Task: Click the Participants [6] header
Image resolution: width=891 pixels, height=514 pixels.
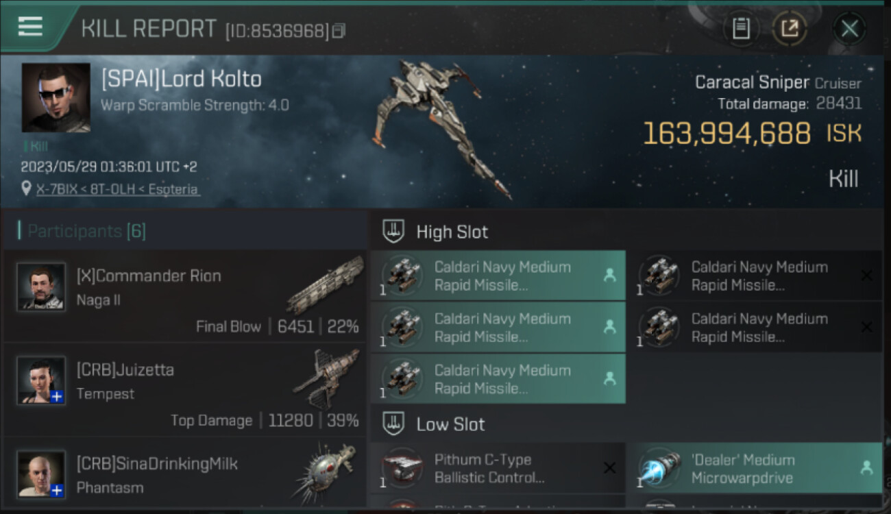Action: 86,231
